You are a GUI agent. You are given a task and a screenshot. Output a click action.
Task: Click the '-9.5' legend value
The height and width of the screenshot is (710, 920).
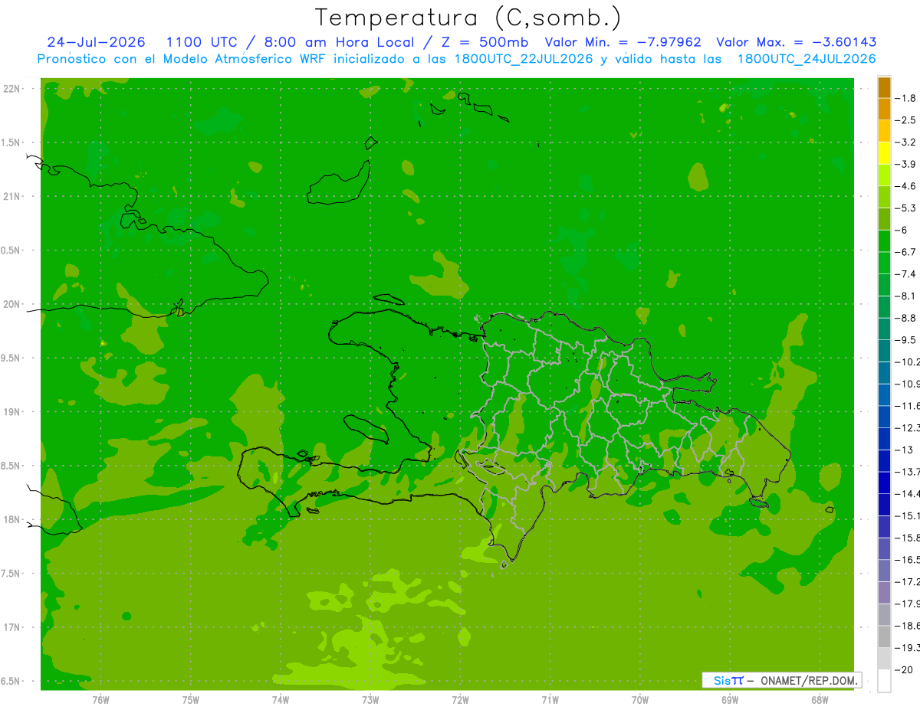click(905, 340)
